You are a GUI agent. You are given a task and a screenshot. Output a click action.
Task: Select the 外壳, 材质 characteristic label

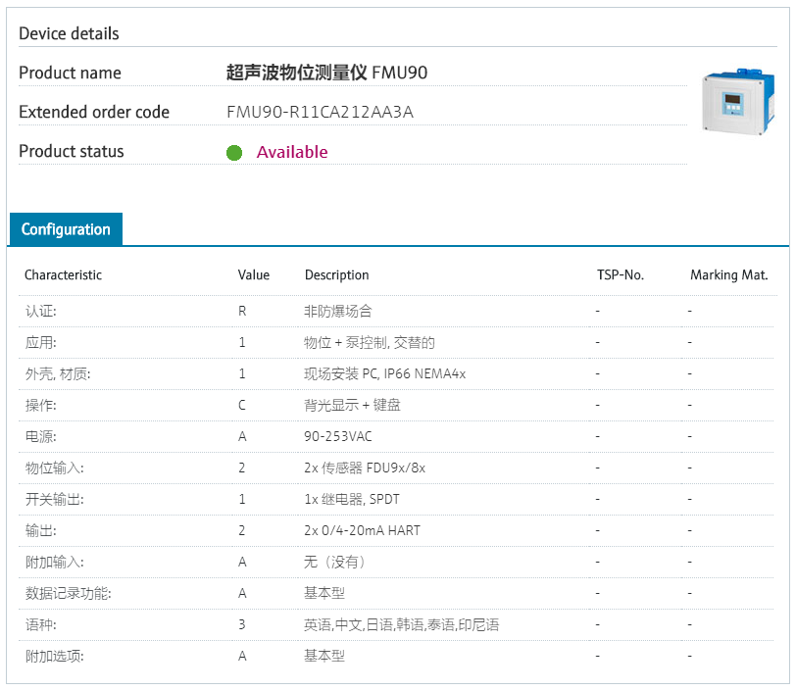coord(58,374)
